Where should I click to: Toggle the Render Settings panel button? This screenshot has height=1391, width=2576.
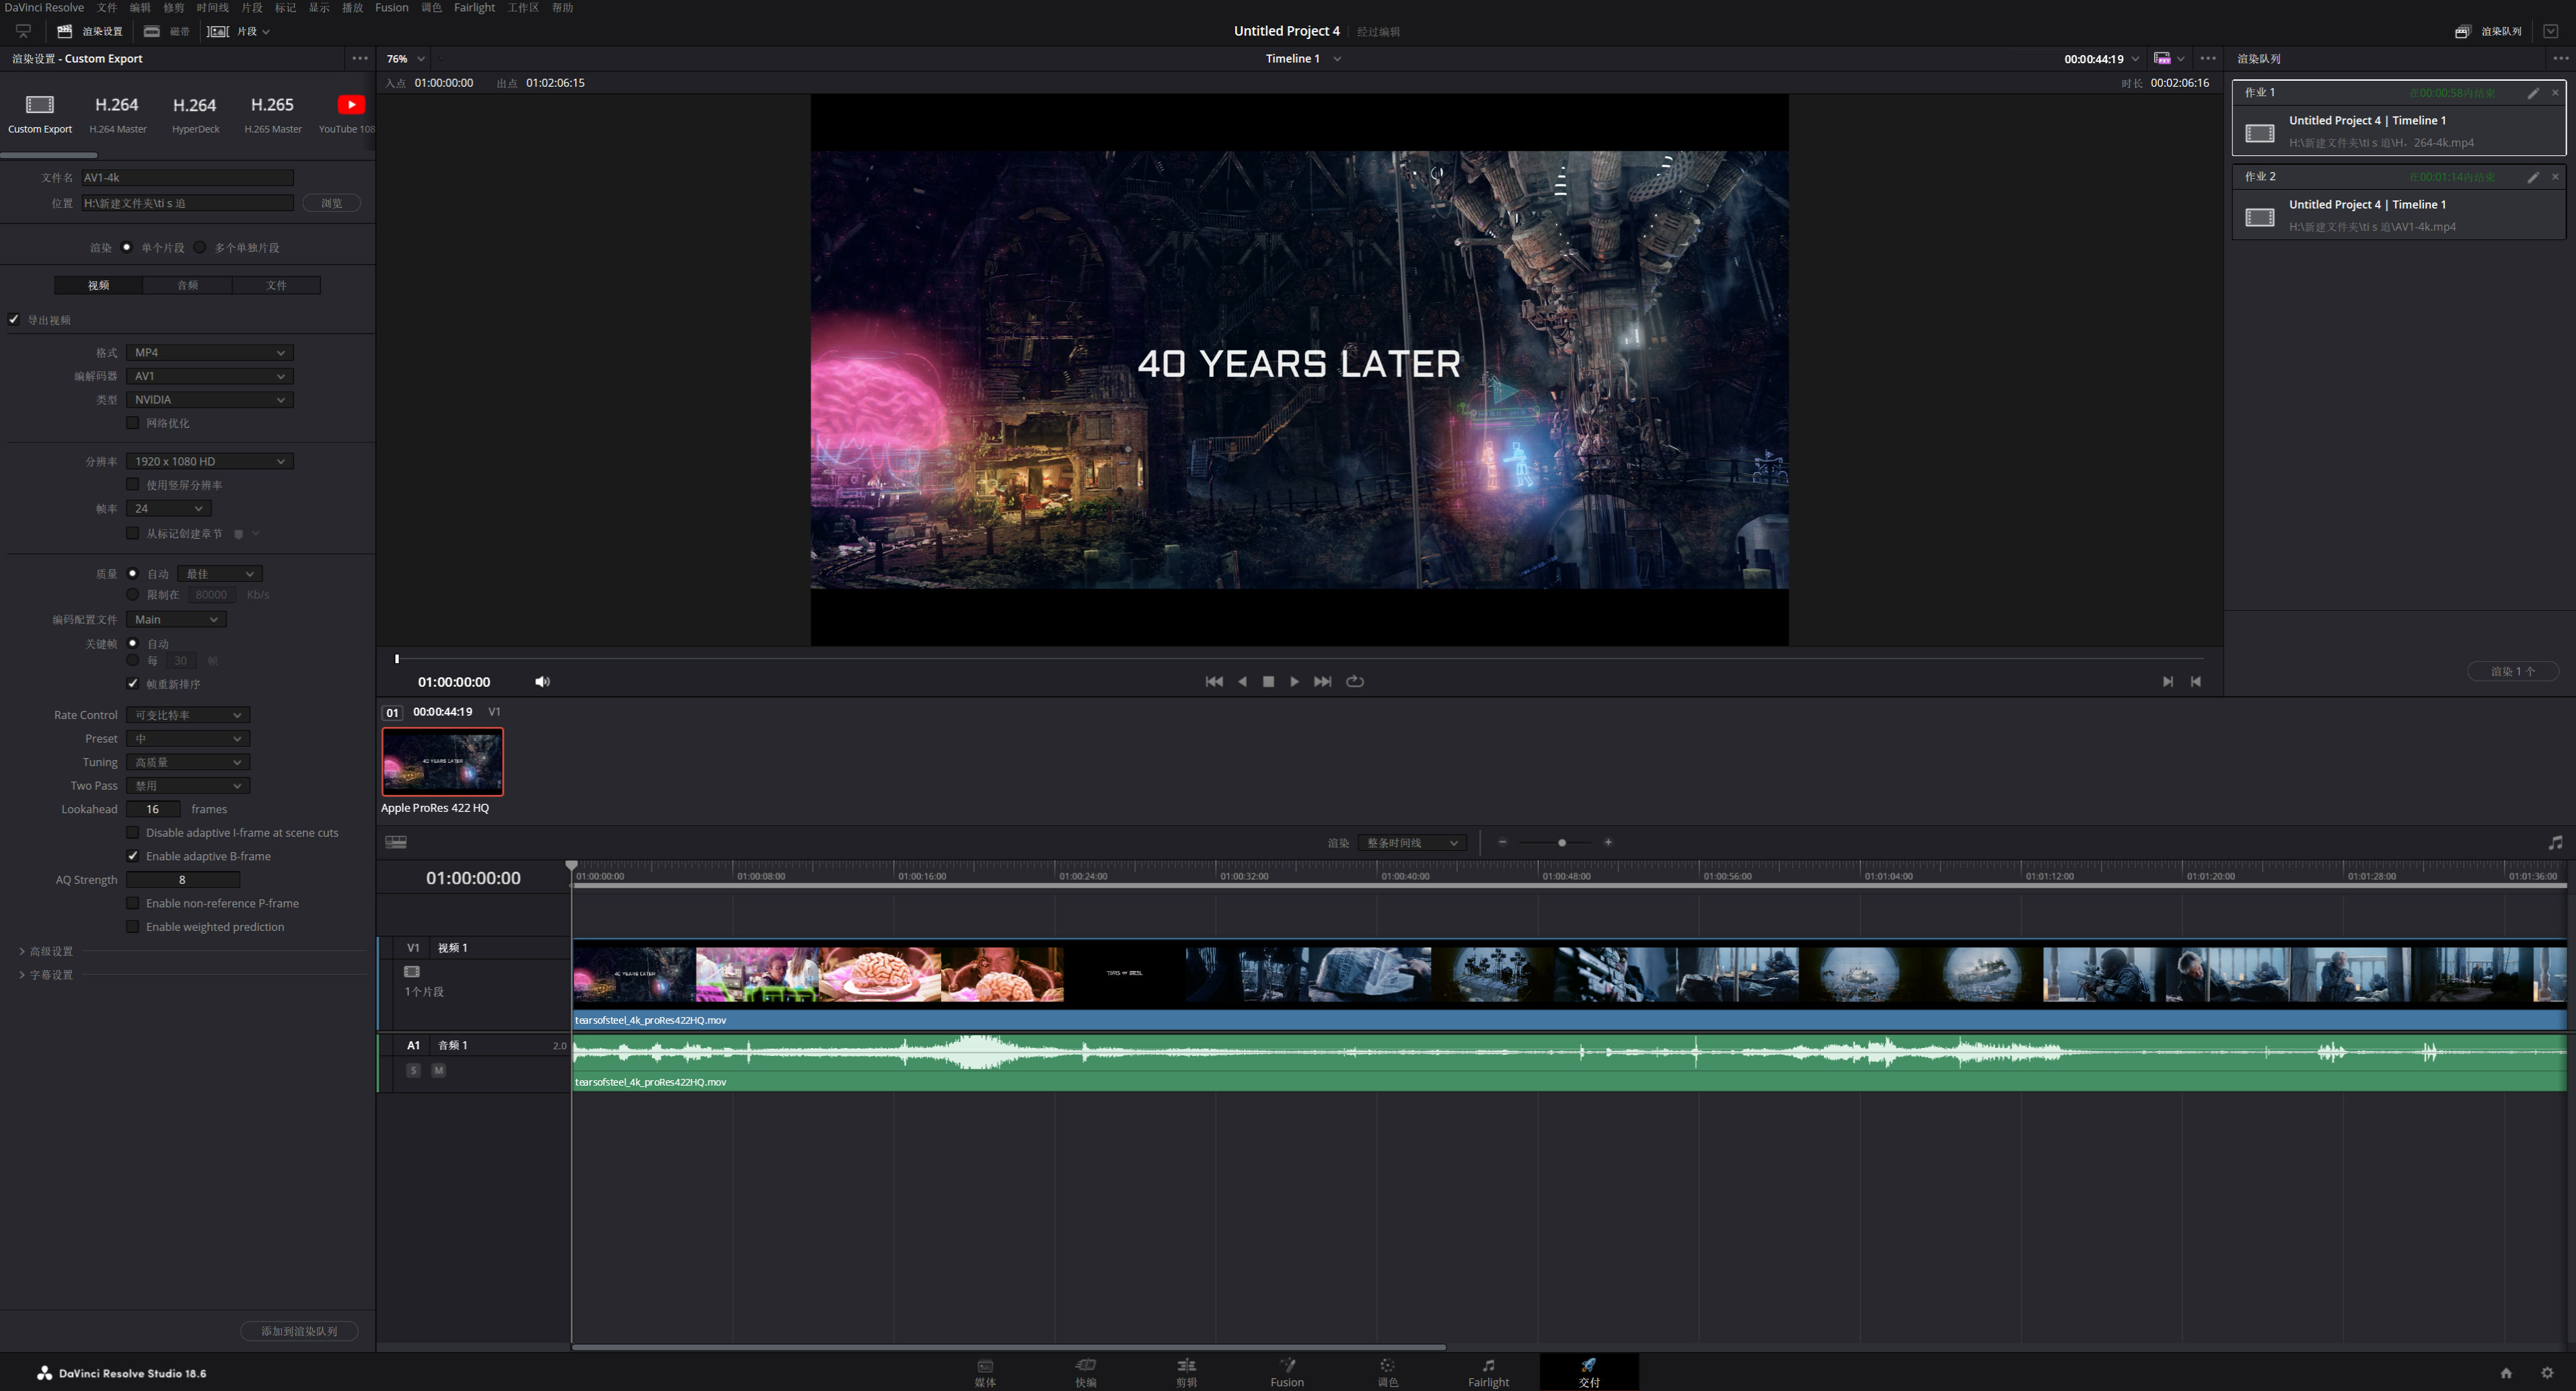click(x=90, y=31)
